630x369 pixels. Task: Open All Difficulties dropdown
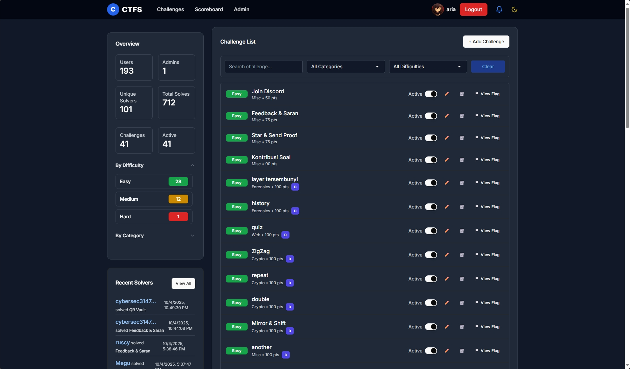[428, 67]
